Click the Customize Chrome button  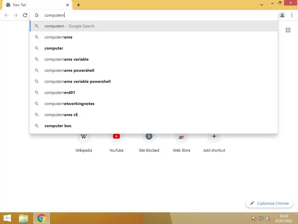(269, 203)
